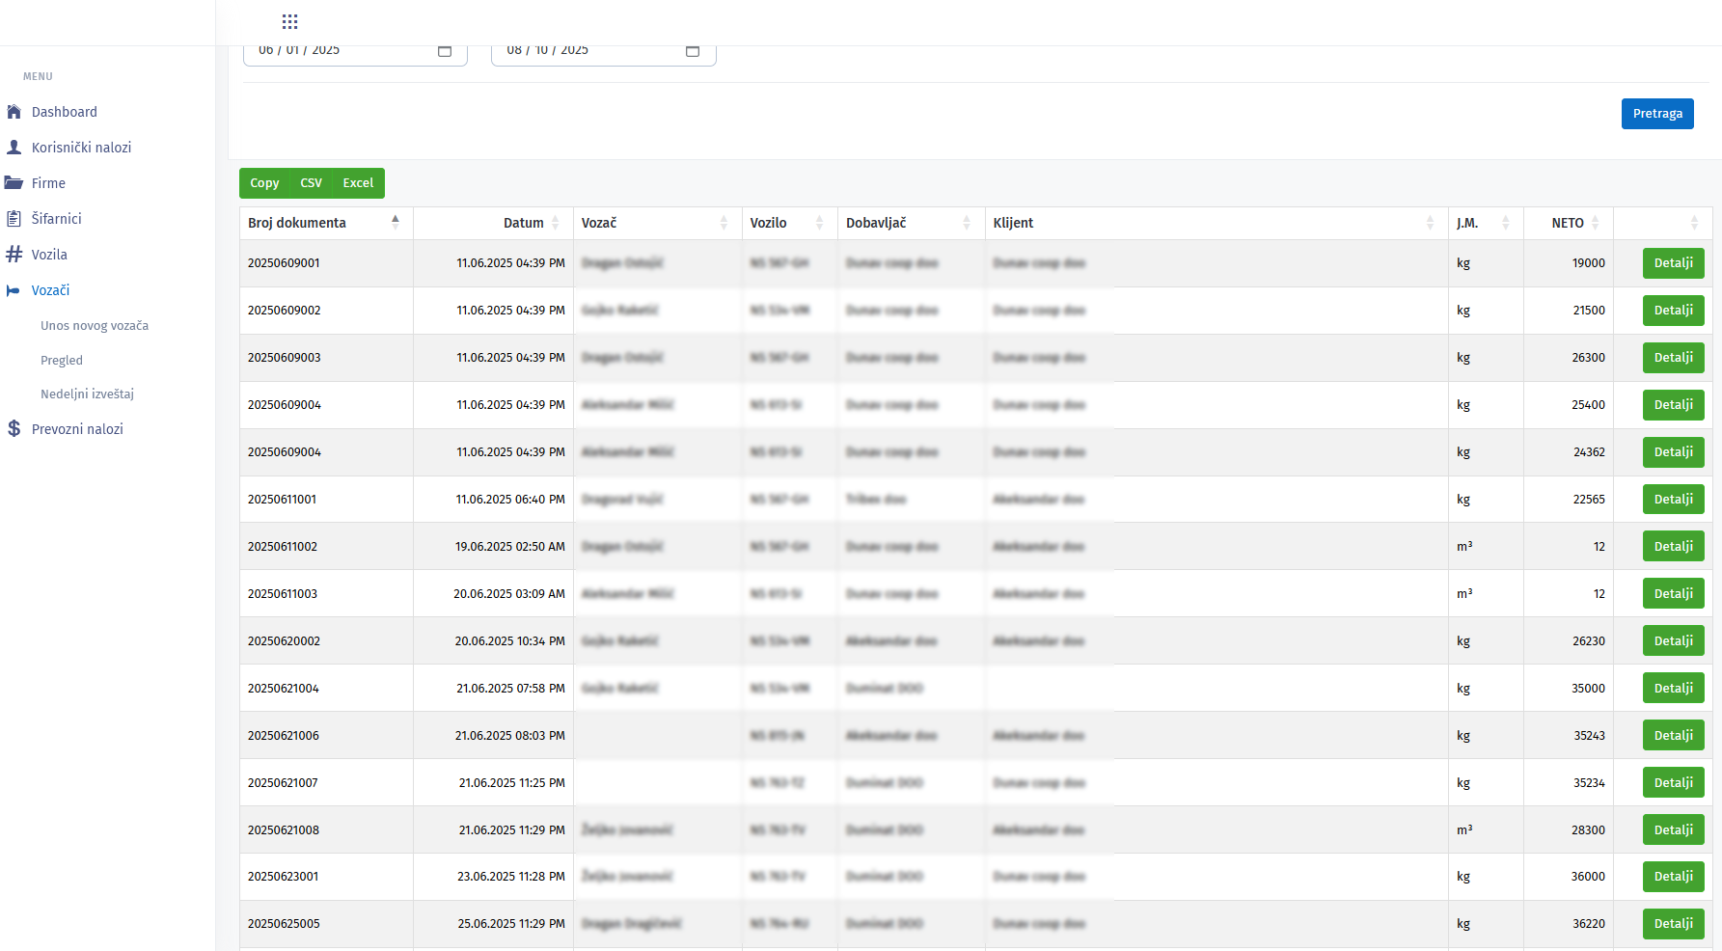Click the Vozila hash icon

(x=14, y=255)
